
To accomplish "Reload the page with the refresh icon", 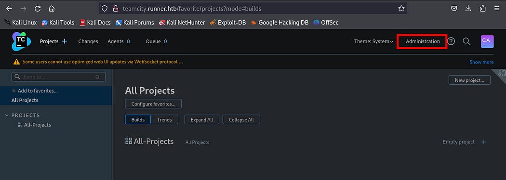I will pos(38,9).
